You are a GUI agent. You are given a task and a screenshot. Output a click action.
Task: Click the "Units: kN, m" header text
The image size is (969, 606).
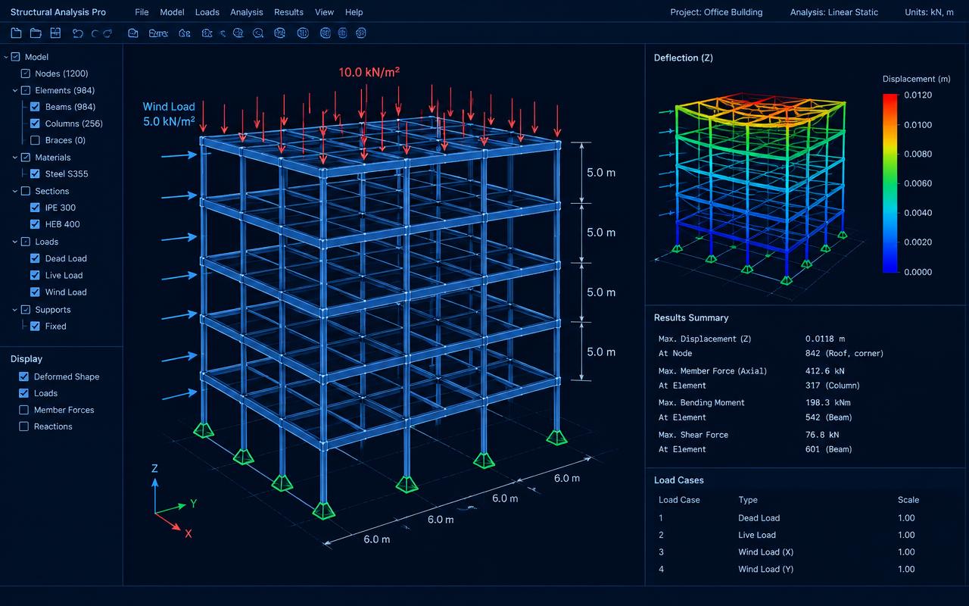[x=931, y=12]
